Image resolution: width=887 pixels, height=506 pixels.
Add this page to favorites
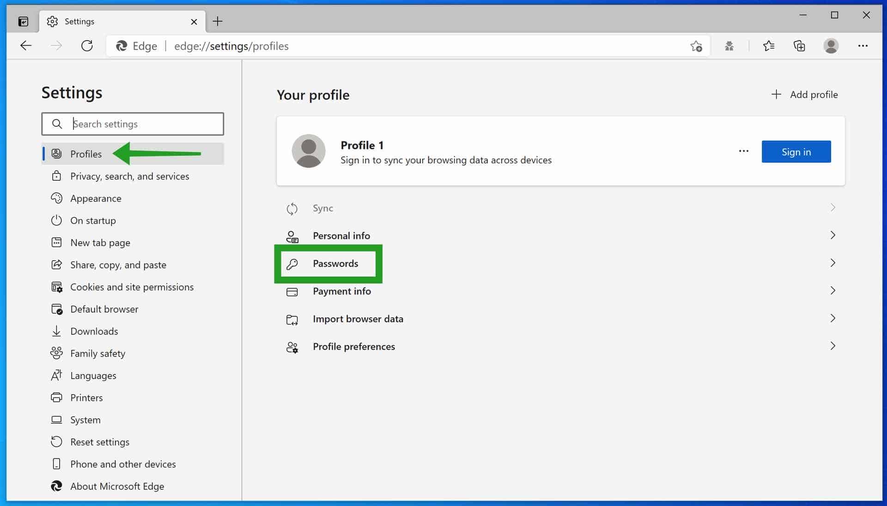coord(696,46)
